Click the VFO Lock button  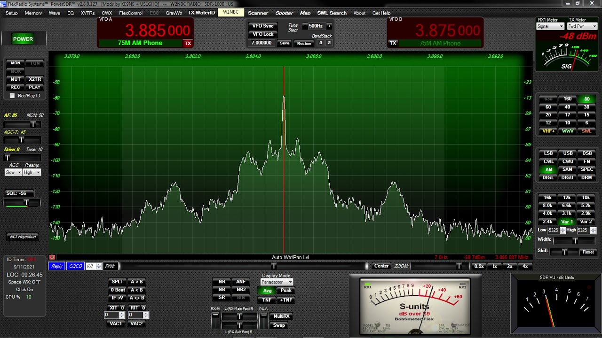pyautogui.click(x=263, y=34)
